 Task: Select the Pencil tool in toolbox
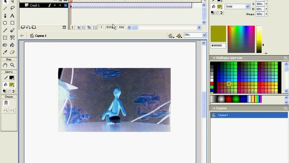[x=5, y=30]
